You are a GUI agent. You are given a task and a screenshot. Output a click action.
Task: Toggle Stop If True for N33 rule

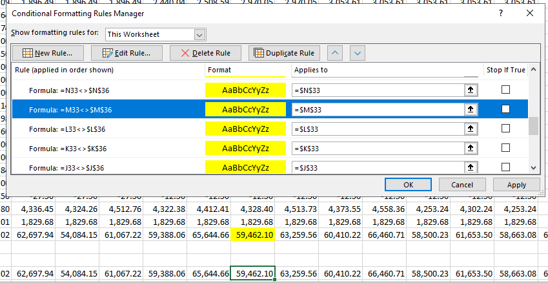click(505, 90)
